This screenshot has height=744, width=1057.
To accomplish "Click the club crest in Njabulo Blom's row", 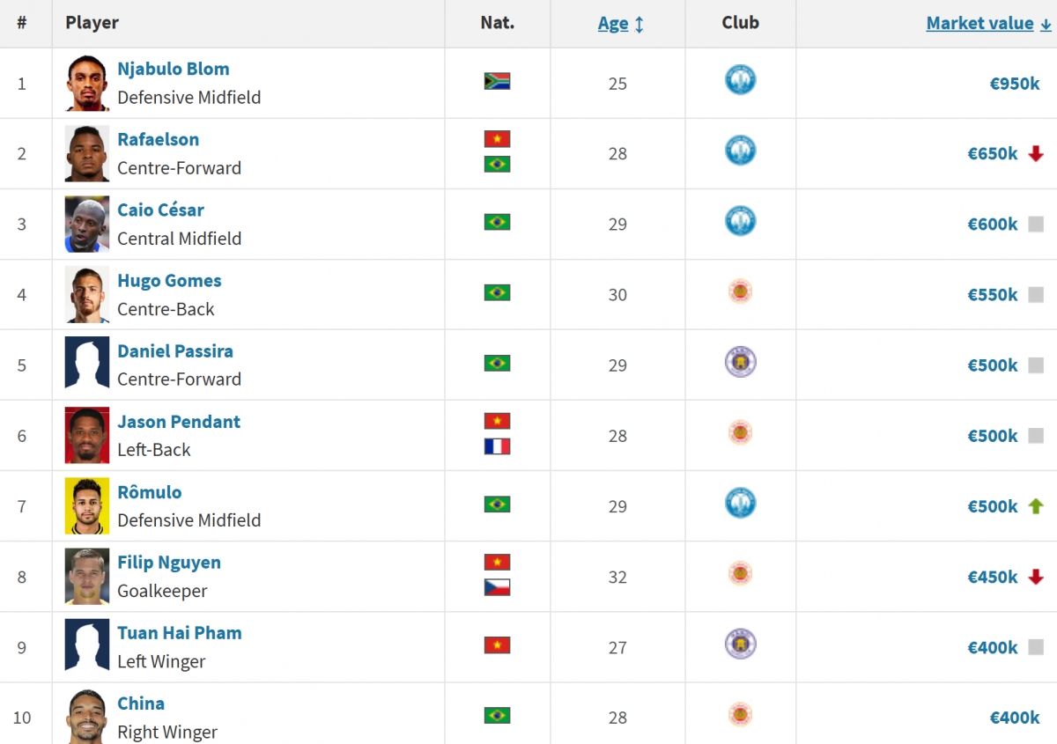I will (x=740, y=80).
